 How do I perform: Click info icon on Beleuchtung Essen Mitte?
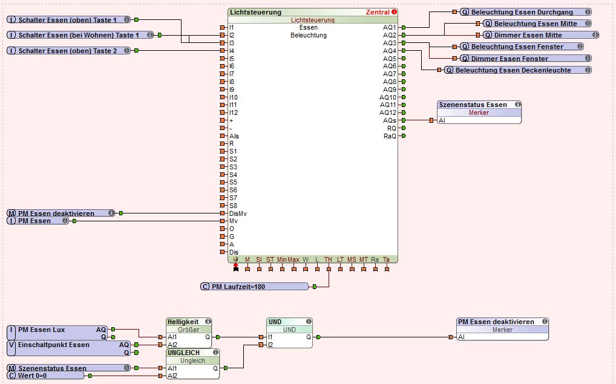588,24
